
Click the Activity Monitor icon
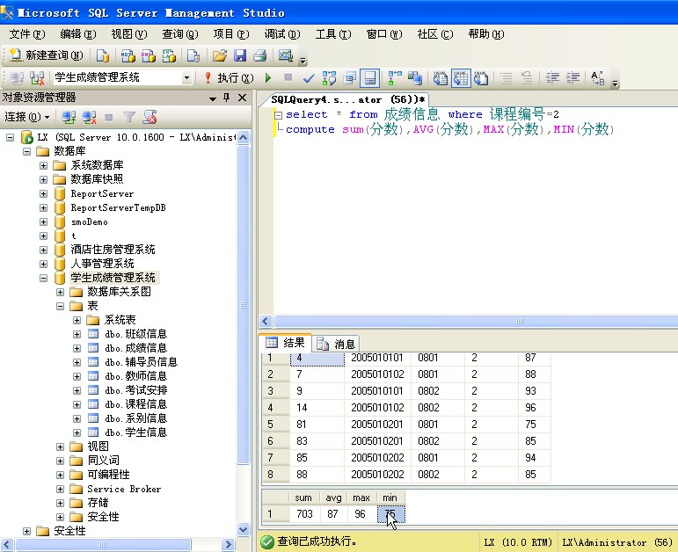(286, 55)
